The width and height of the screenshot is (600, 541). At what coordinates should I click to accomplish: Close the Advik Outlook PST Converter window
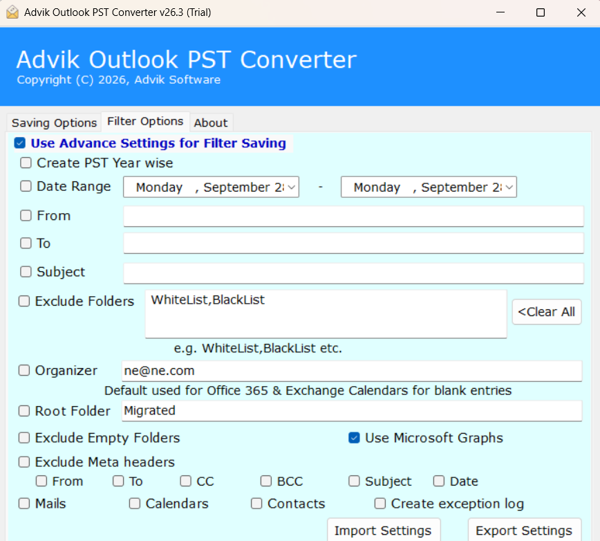pyautogui.click(x=581, y=12)
